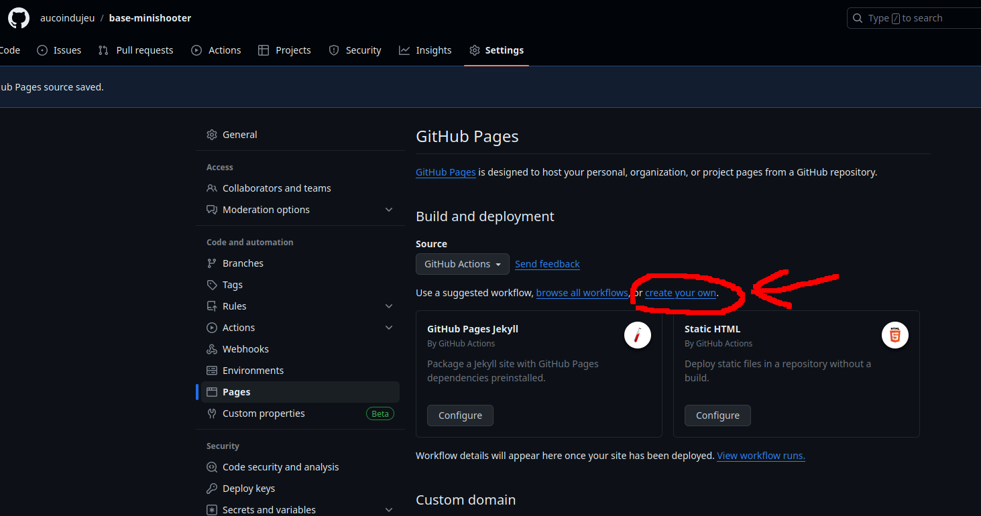The height and width of the screenshot is (516, 981).
Task: Click the Rules icon in sidebar
Action: [x=212, y=306]
